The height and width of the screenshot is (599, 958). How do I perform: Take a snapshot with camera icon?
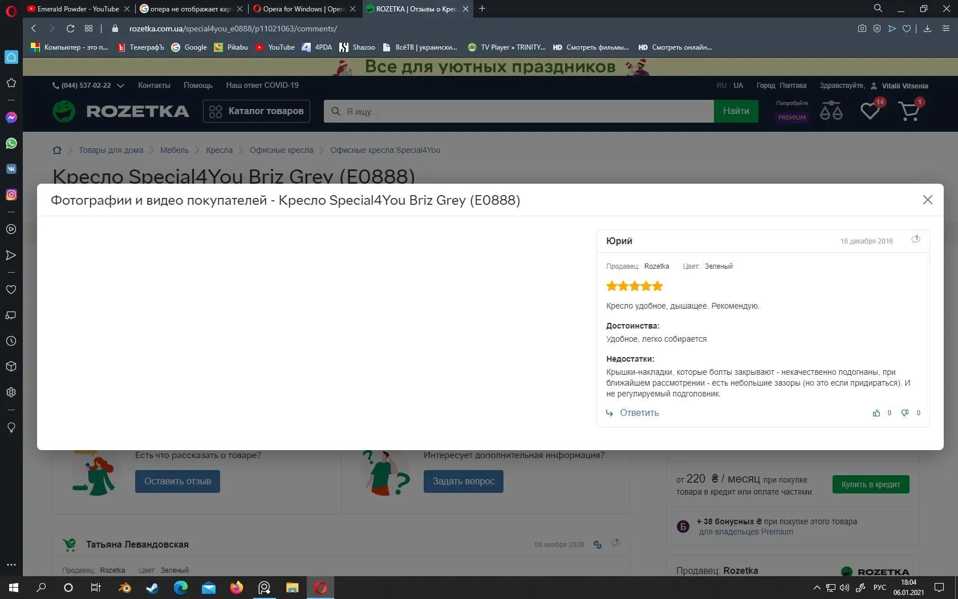click(862, 29)
